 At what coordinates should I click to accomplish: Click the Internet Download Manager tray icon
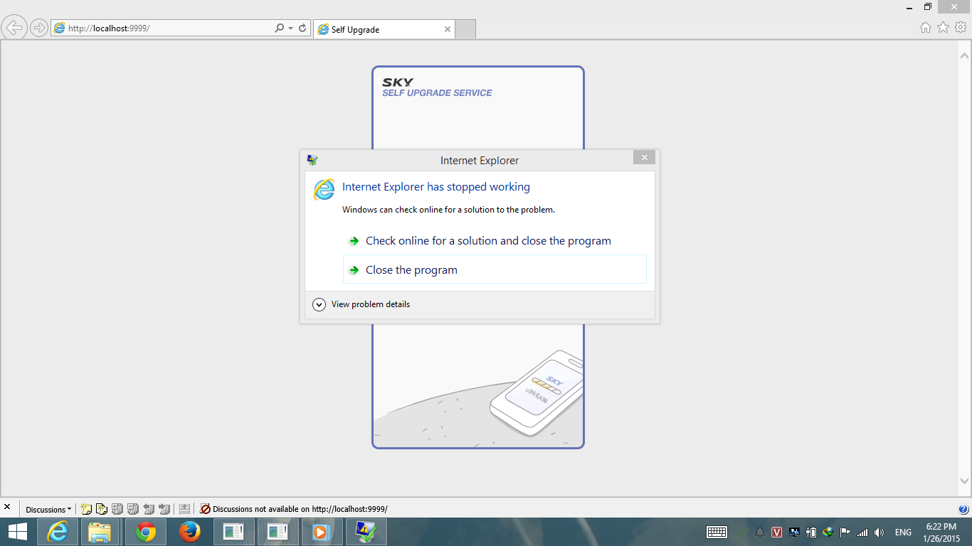click(x=828, y=532)
